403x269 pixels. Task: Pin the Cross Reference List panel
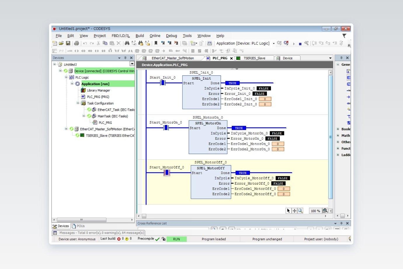pos(341,223)
